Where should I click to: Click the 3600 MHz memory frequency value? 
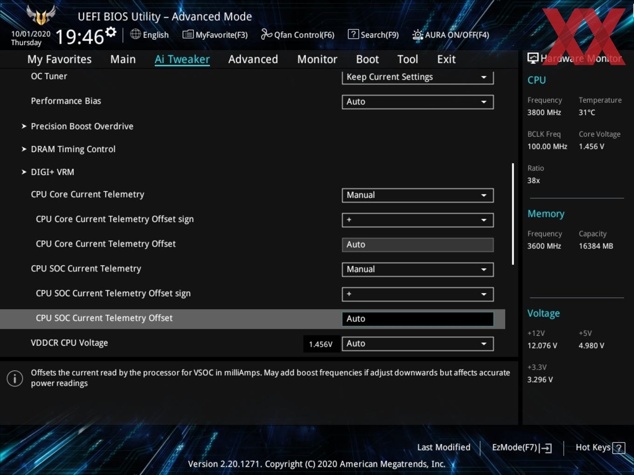tap(544, 246)
